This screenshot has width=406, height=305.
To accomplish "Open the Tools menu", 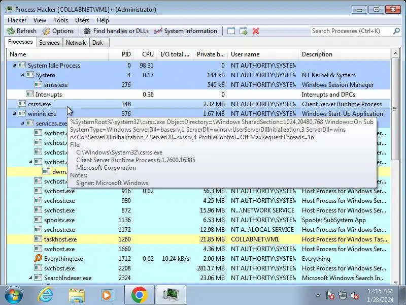I will click(60, 20).
